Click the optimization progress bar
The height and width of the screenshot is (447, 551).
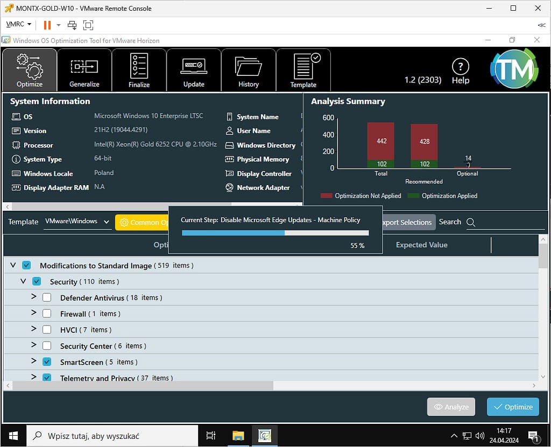coord(275,233)
